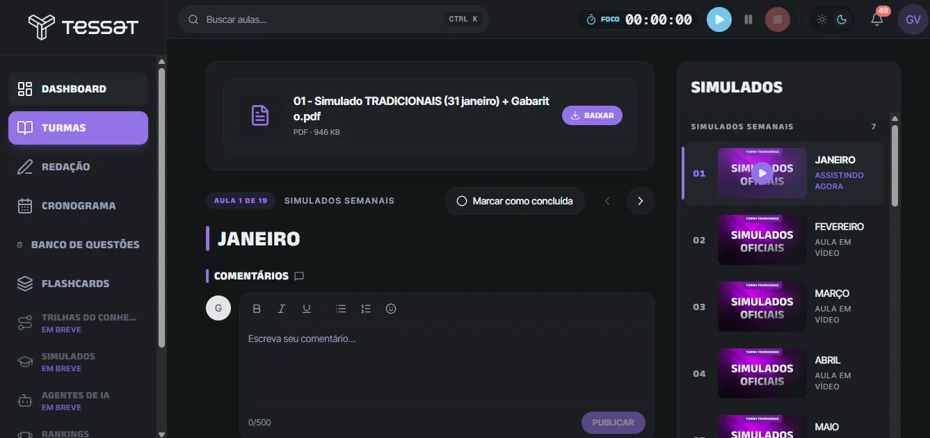Click the simulados list scrollbar
The height and width of the screenshot is (438, 930).
coord(895,165)
